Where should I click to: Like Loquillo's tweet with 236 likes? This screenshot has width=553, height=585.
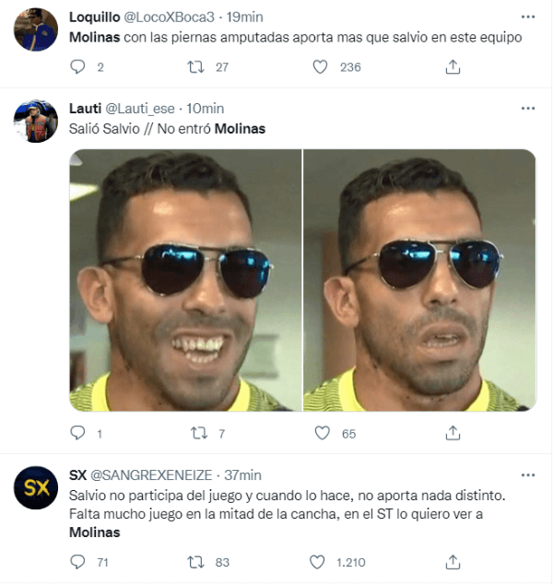coord(320,67)
